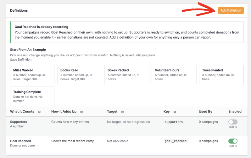Screen dimensions: 251x158
Task: Click 0 campaigns in Supporters row
Action: (x=208, y=122)
